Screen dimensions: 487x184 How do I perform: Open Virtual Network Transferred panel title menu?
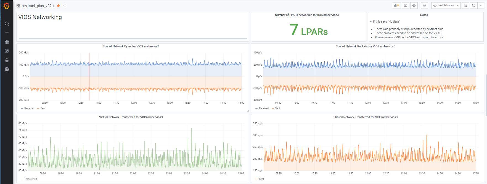[131, 117]
